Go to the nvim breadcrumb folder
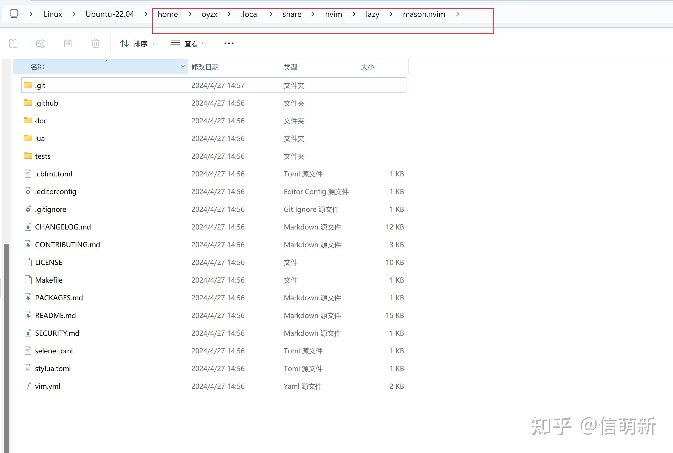This screenshot has width=673, height=453. (x=333, y=14)
